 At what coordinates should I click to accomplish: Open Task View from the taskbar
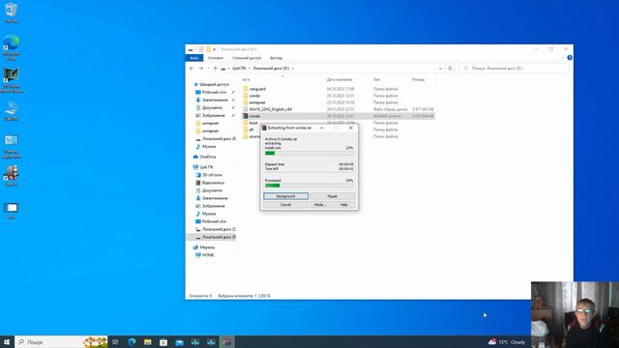tap(115, 341)
